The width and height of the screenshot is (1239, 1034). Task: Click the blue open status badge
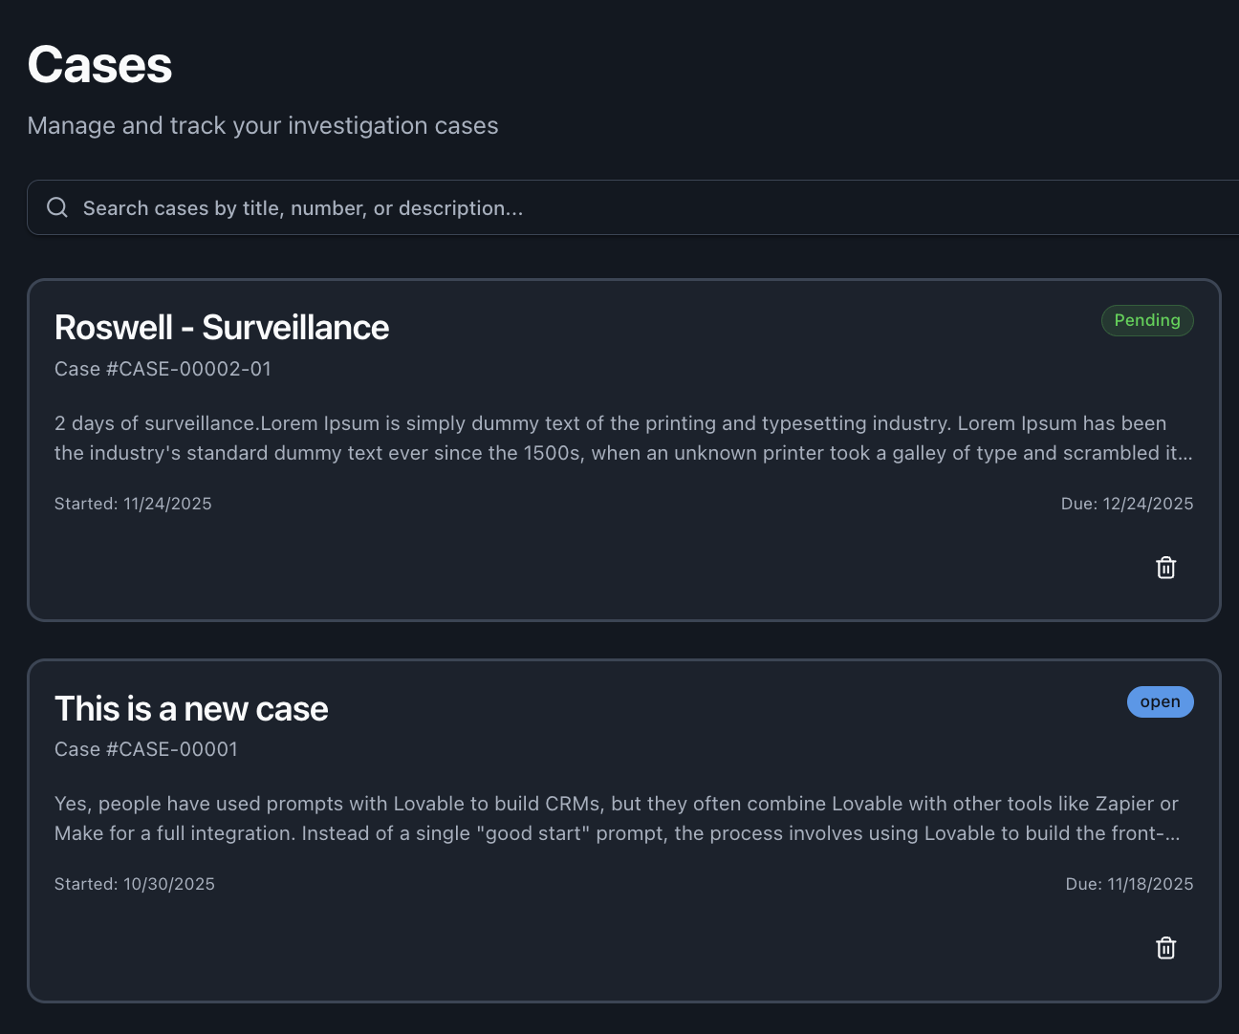1160,701
